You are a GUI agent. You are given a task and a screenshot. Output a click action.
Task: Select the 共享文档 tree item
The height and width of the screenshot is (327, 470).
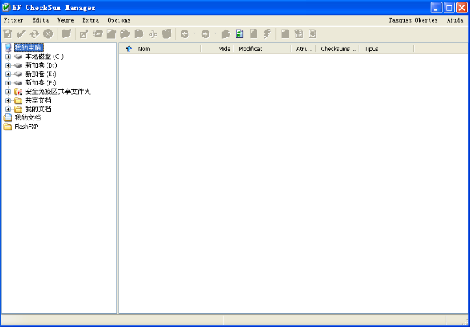click(x=38, y=101)
